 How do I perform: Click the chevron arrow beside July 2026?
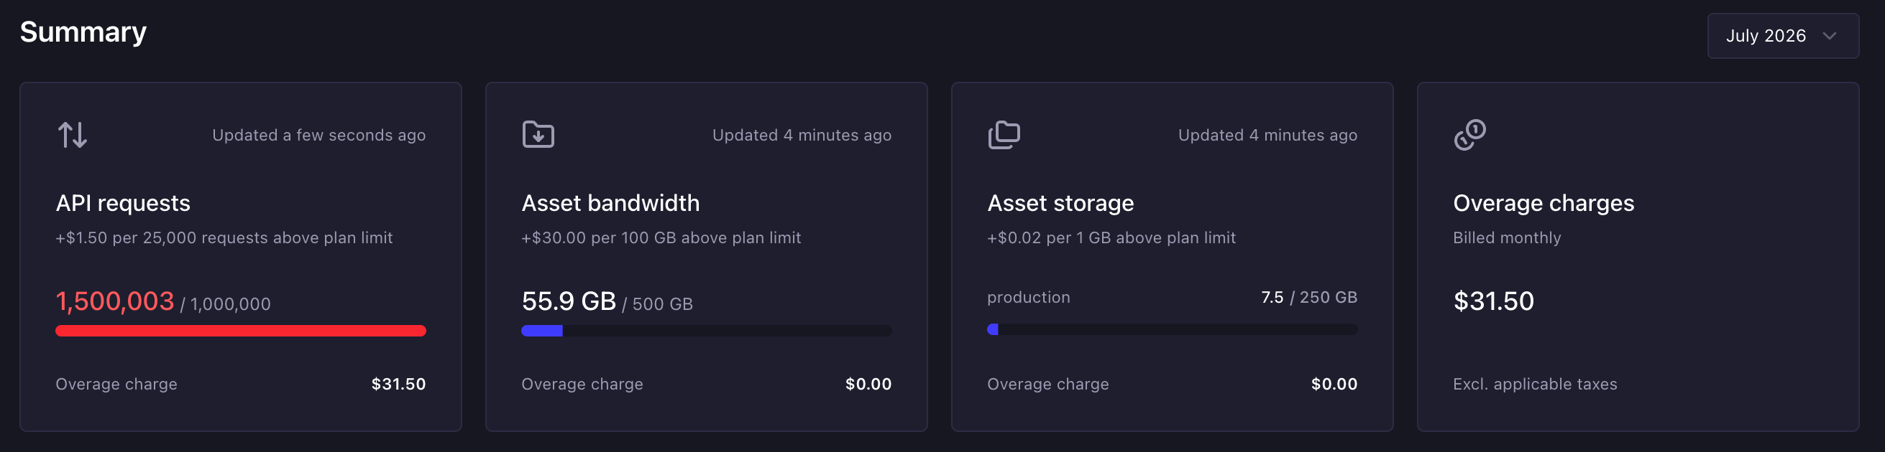1830,36
